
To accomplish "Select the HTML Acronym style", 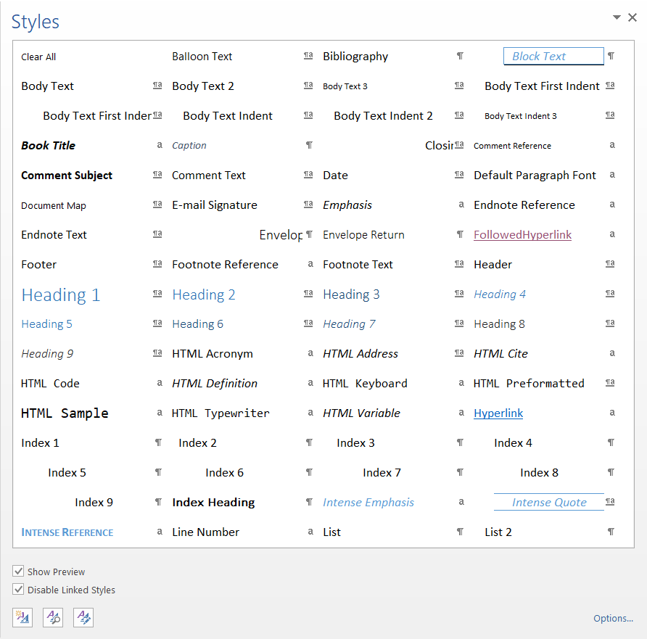I will [212, 353].
